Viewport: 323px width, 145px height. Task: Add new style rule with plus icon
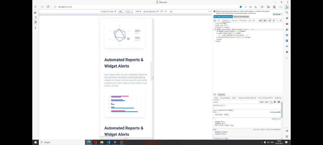point(271,102)
